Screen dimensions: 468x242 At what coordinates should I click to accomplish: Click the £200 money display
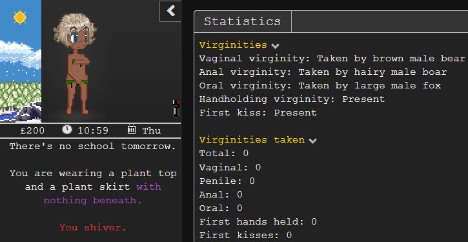click(x=32, y=131)
